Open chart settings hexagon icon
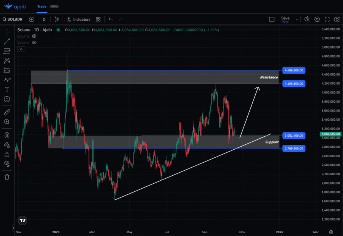 pyautogui.click(x=317, y=19)
